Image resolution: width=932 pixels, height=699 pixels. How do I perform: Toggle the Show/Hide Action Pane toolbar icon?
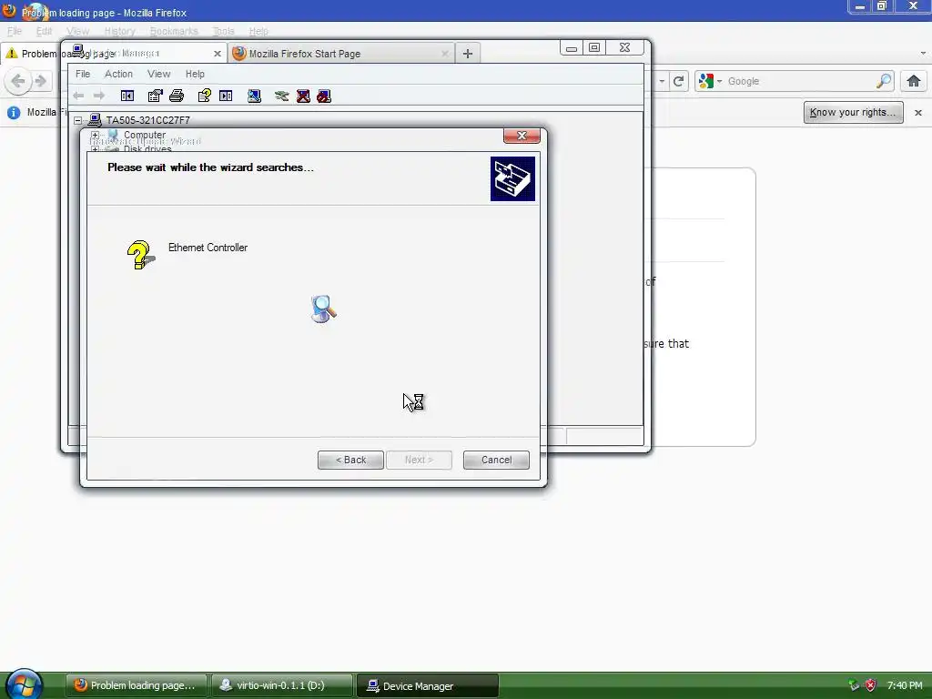point(226,96)
